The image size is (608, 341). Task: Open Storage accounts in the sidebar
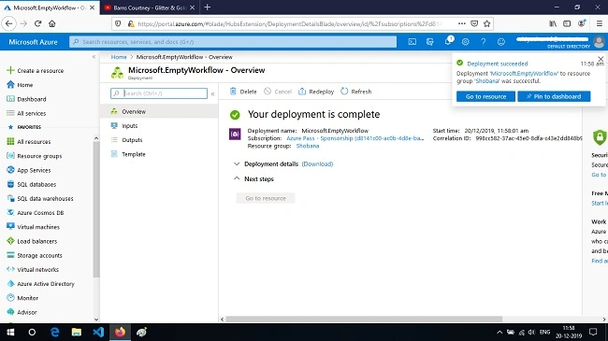click(x=35, y=255)
